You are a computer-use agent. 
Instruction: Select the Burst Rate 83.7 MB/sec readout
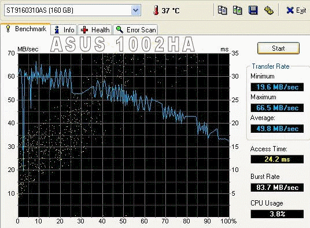277,188
